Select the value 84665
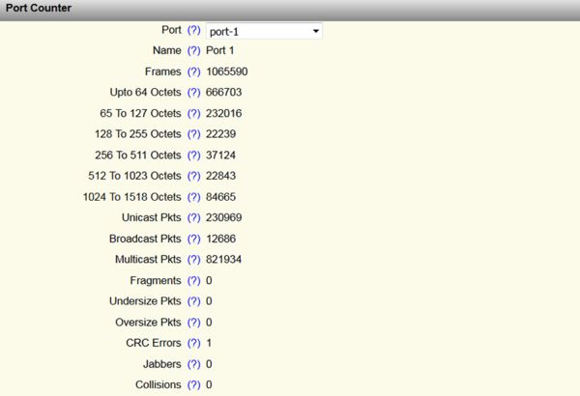Viewport: 580px width, 396px height. [x=220, y=197]
